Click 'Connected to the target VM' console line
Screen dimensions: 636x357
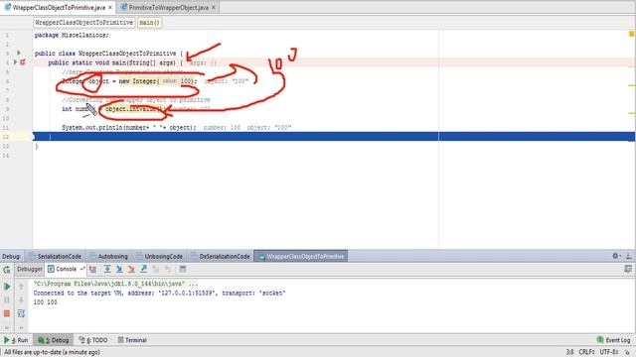tap(159, 294)
